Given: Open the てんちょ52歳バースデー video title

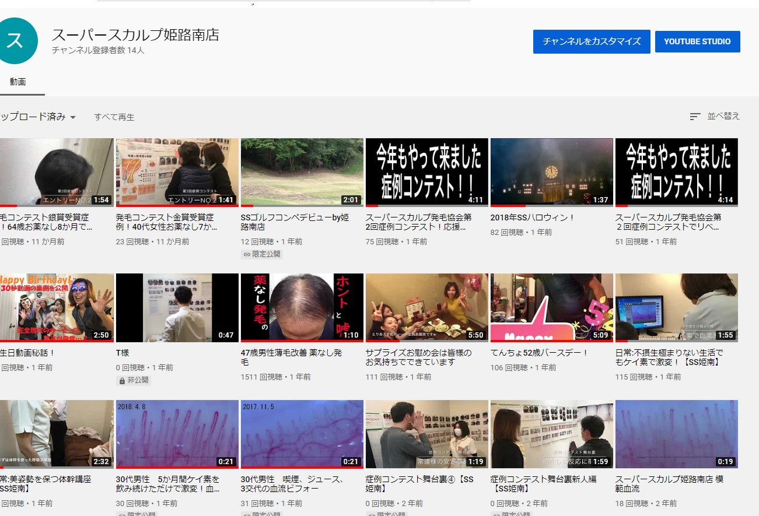Looking at the screenshot, I should pos(540,353).
